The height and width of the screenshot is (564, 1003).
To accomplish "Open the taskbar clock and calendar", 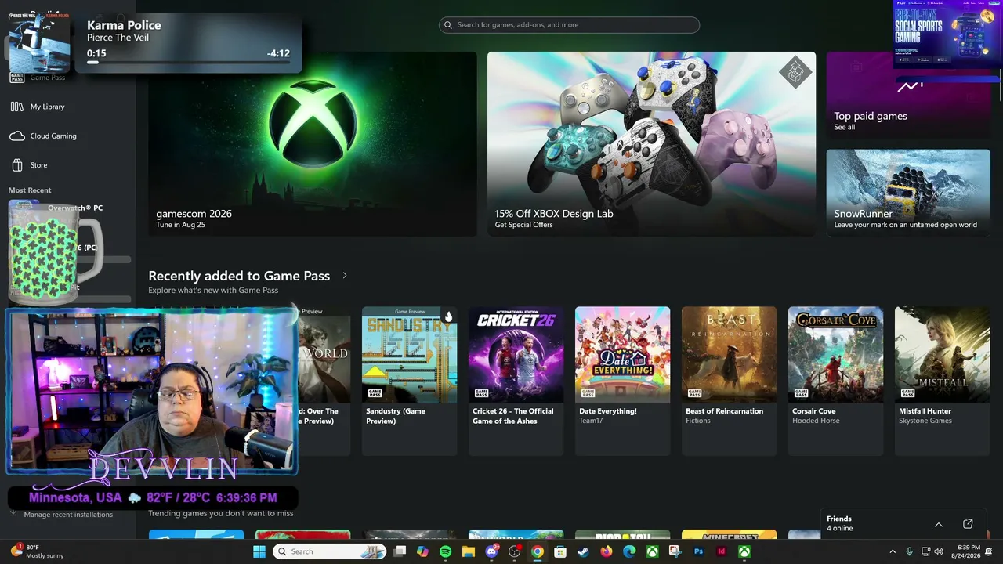I will 967,551.
